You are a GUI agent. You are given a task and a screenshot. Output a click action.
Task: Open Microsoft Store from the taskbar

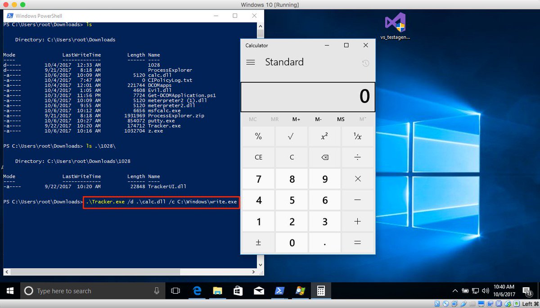[x=238, y=291]
